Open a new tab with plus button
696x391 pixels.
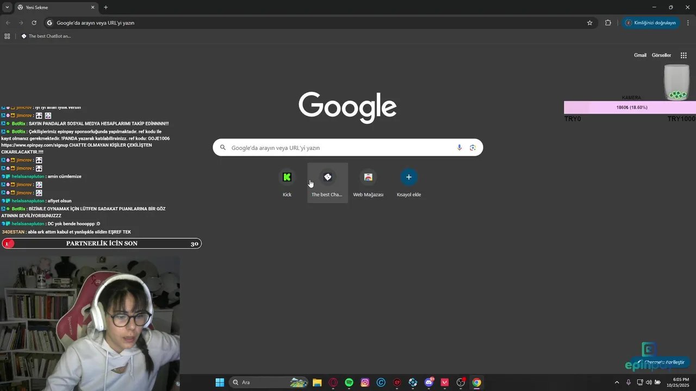(105, 7)
